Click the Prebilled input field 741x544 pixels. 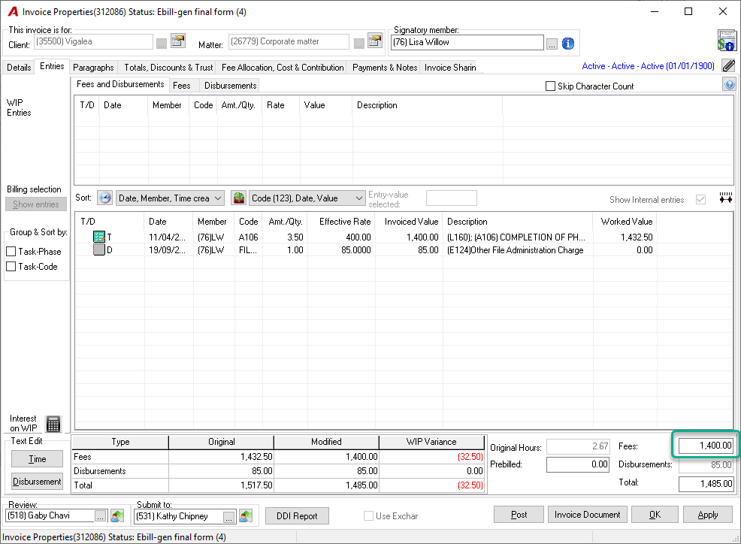pyautogui.click(x=578, y=464)
